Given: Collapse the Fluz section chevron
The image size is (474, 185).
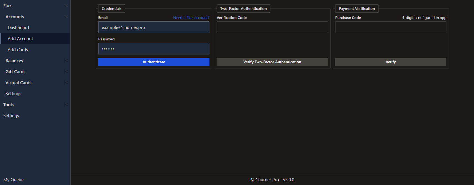Looking at the screenshot, I should (66, 5).
